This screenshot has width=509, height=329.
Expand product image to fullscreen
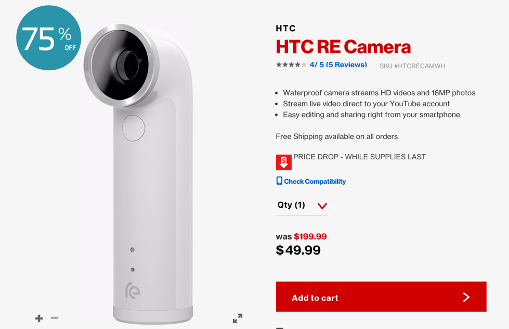[x=238, y=318]
